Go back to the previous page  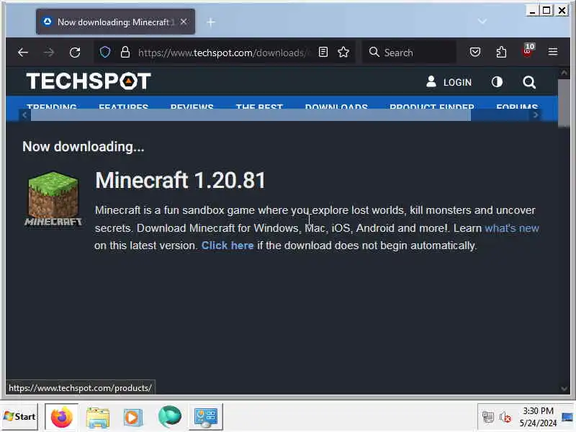point(23,53)
